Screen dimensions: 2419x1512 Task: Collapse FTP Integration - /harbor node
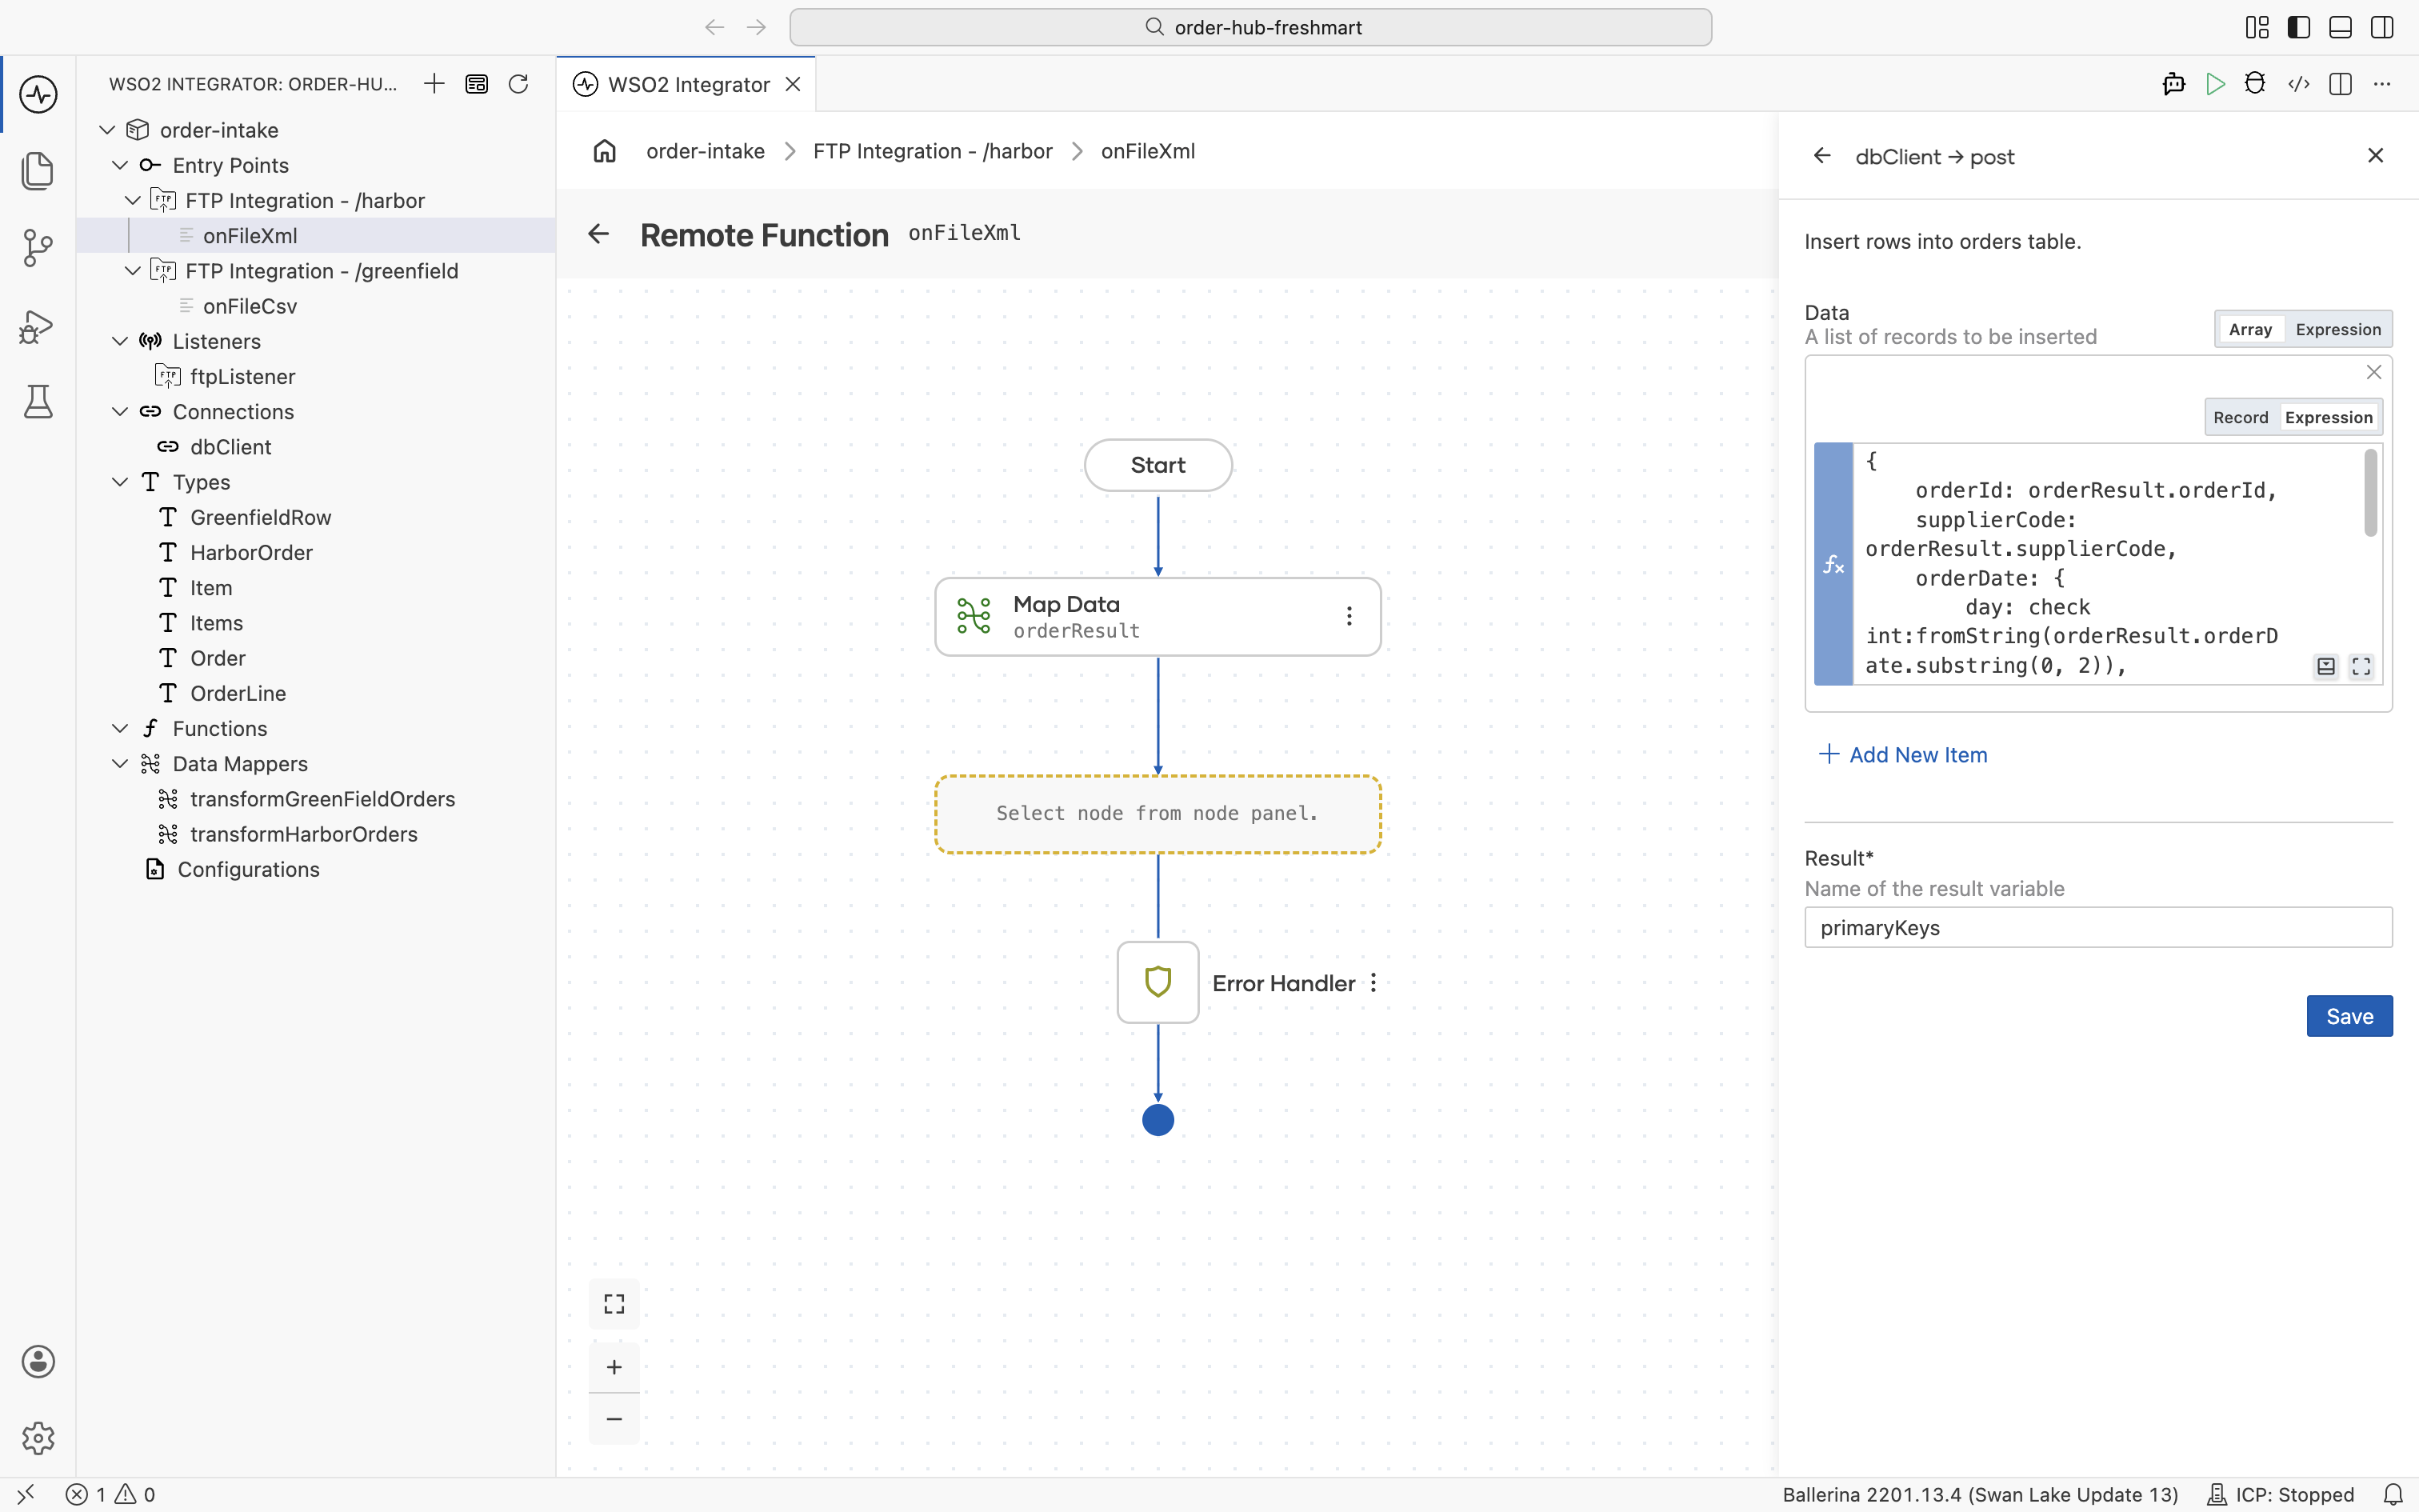point(133,200)
